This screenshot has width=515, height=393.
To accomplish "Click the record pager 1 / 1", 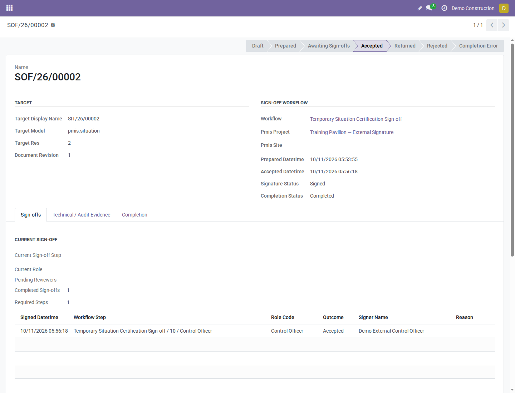I will [x=478, y=25].
